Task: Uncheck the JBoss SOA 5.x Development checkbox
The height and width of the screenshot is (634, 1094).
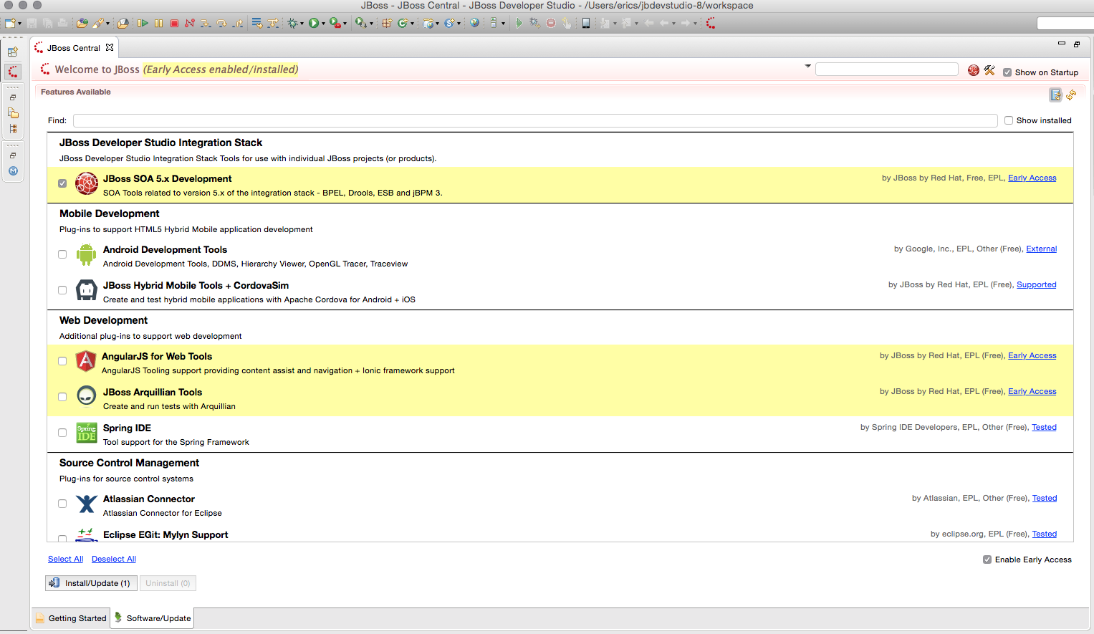Action: click(x=62, y=183)
